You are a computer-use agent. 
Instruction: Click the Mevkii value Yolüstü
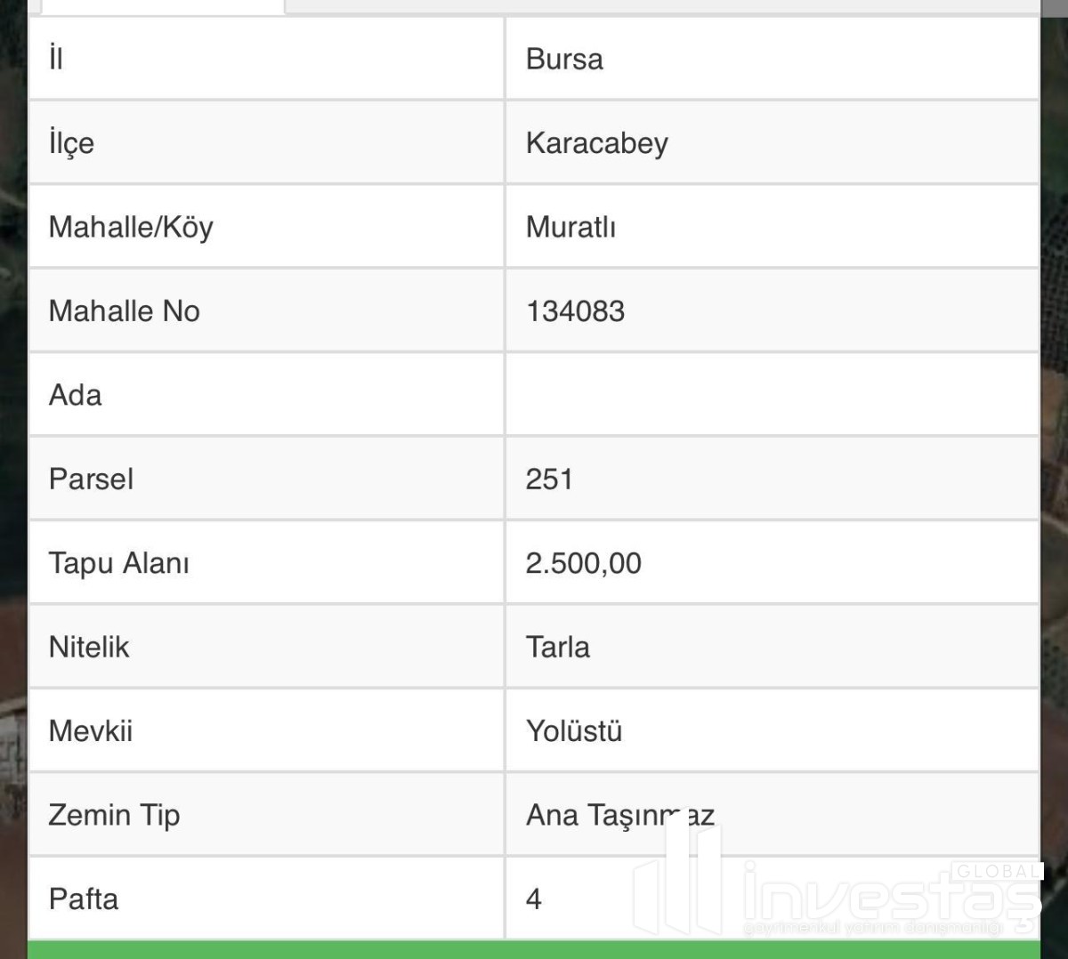click(x=574, y=731)
